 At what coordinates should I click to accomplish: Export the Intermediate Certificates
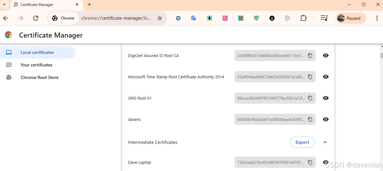302,142
